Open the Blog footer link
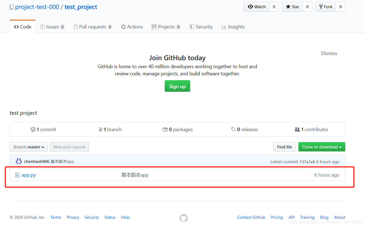Image resolution: width=365 pixels, height=227 pixels. pos(324,217)
